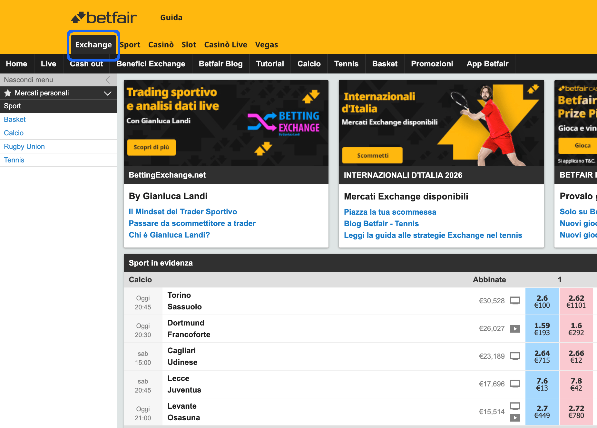This screenshot has height=428, width=597.
Task: Open Calcio in the sidebar
Action: [58, 133]
